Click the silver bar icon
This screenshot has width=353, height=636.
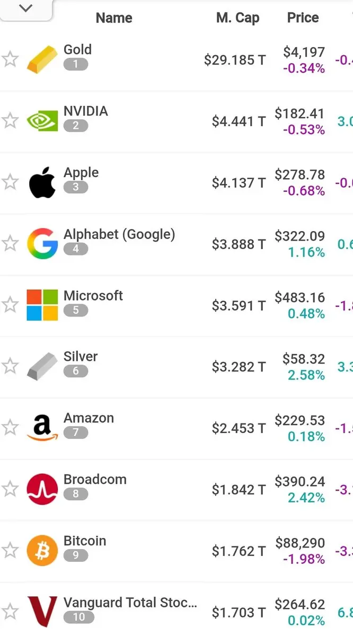click(x=42, y=367)
